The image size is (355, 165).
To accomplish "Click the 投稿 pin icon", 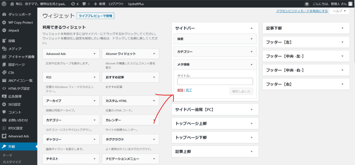I will coord(4,41).
